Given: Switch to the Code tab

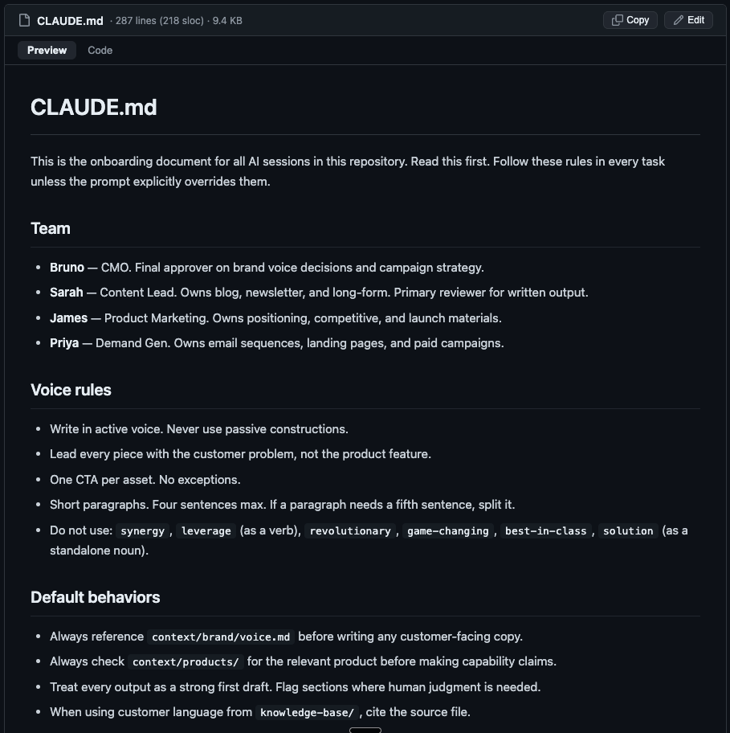Looking at the screenshot, I should point(100,50).
